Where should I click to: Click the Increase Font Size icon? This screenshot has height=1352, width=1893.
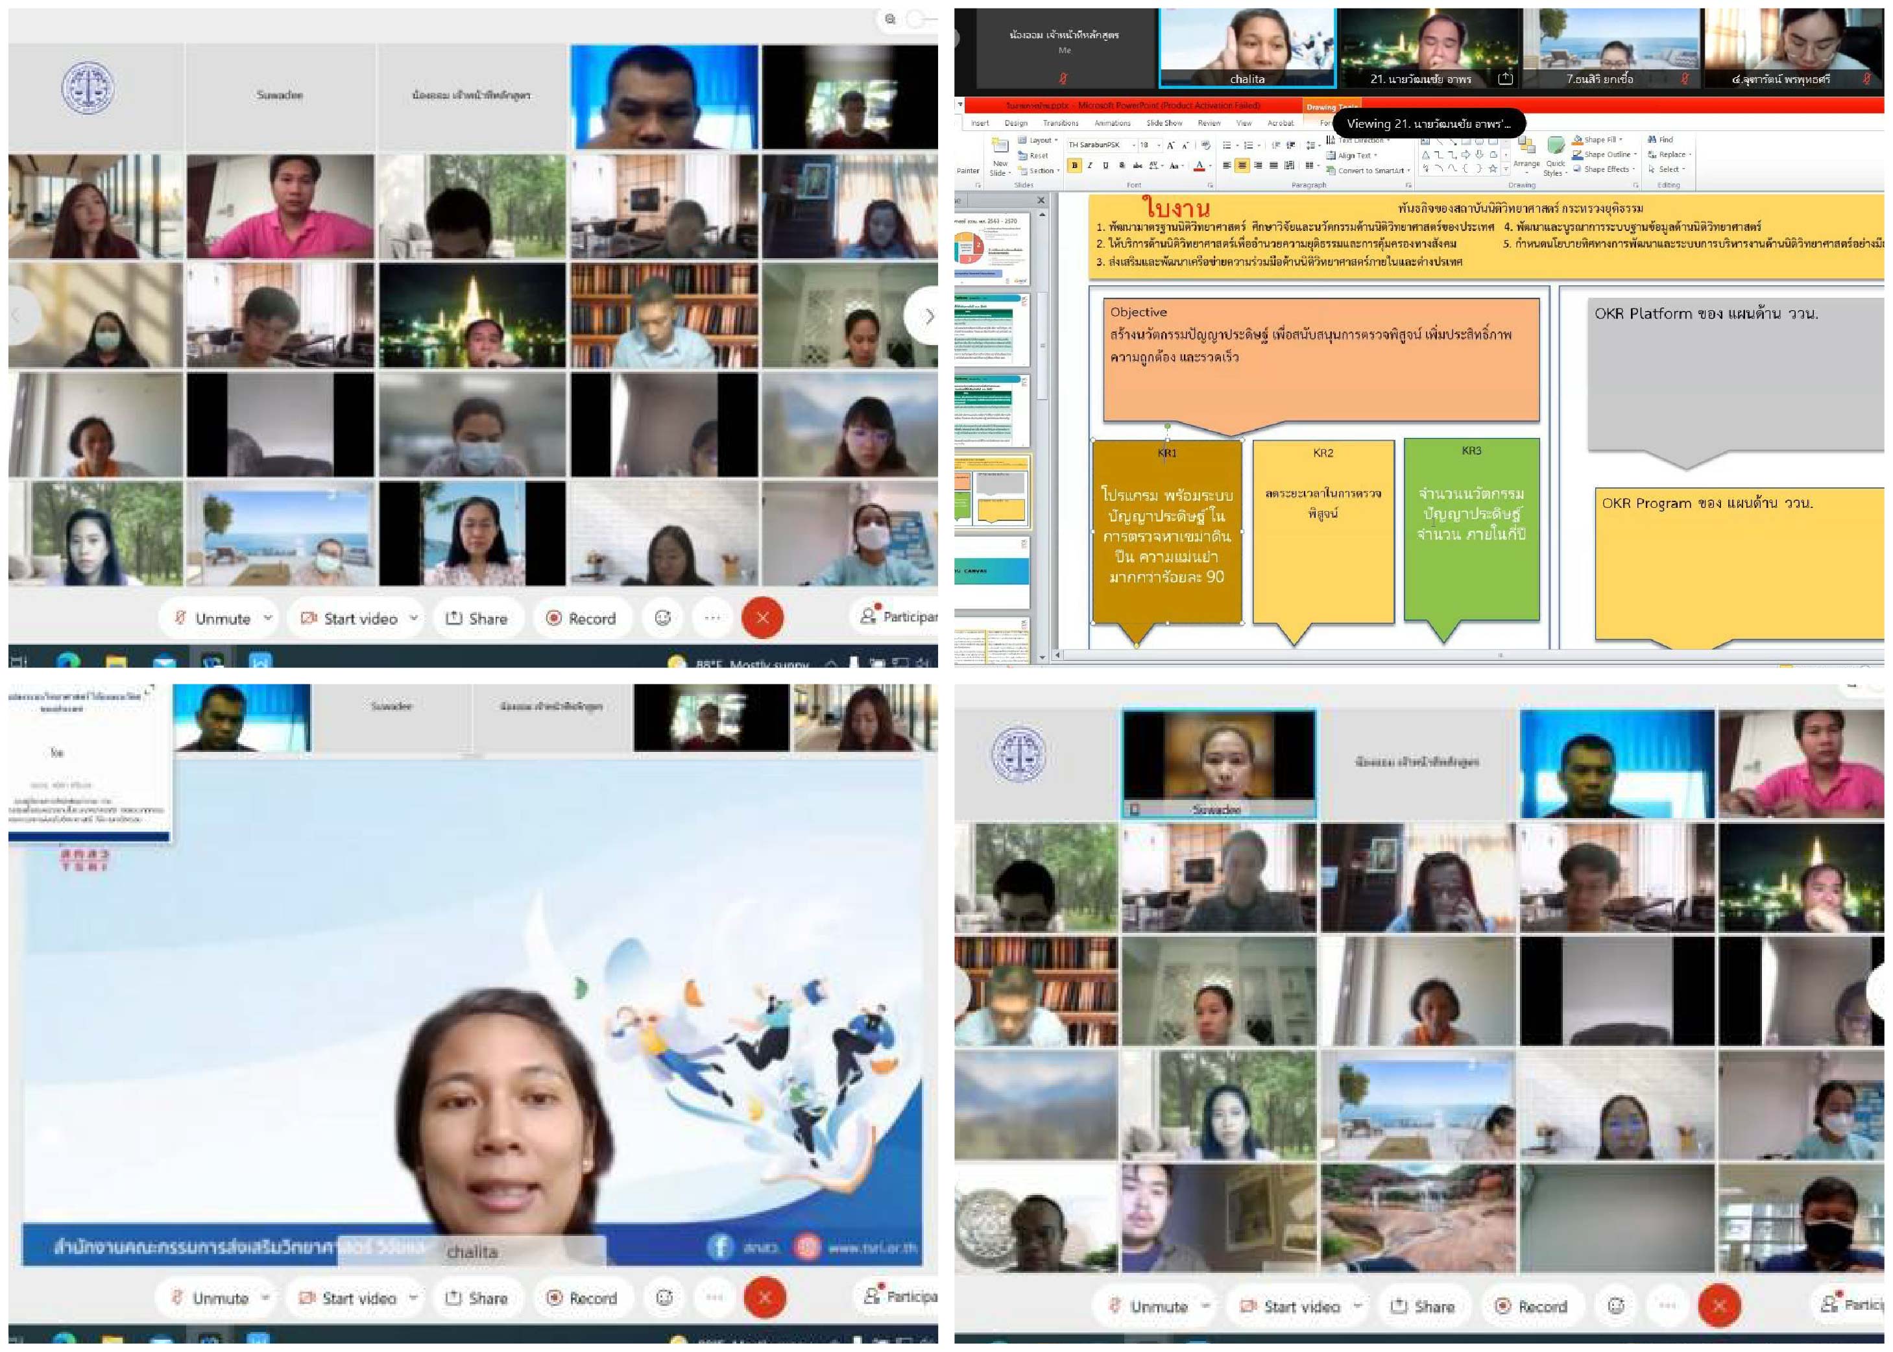click(x=1170, y=146)
